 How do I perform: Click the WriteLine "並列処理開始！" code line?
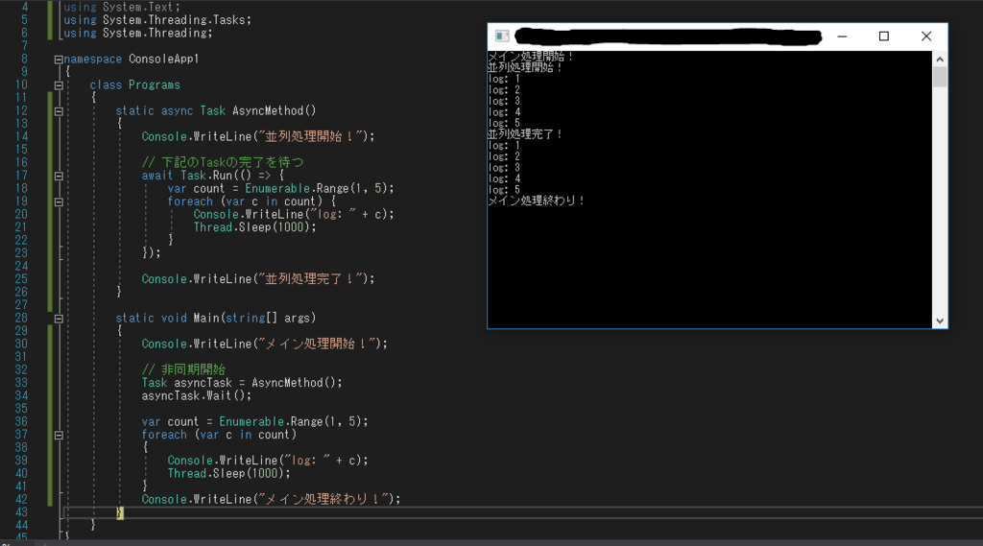[257, 136]
